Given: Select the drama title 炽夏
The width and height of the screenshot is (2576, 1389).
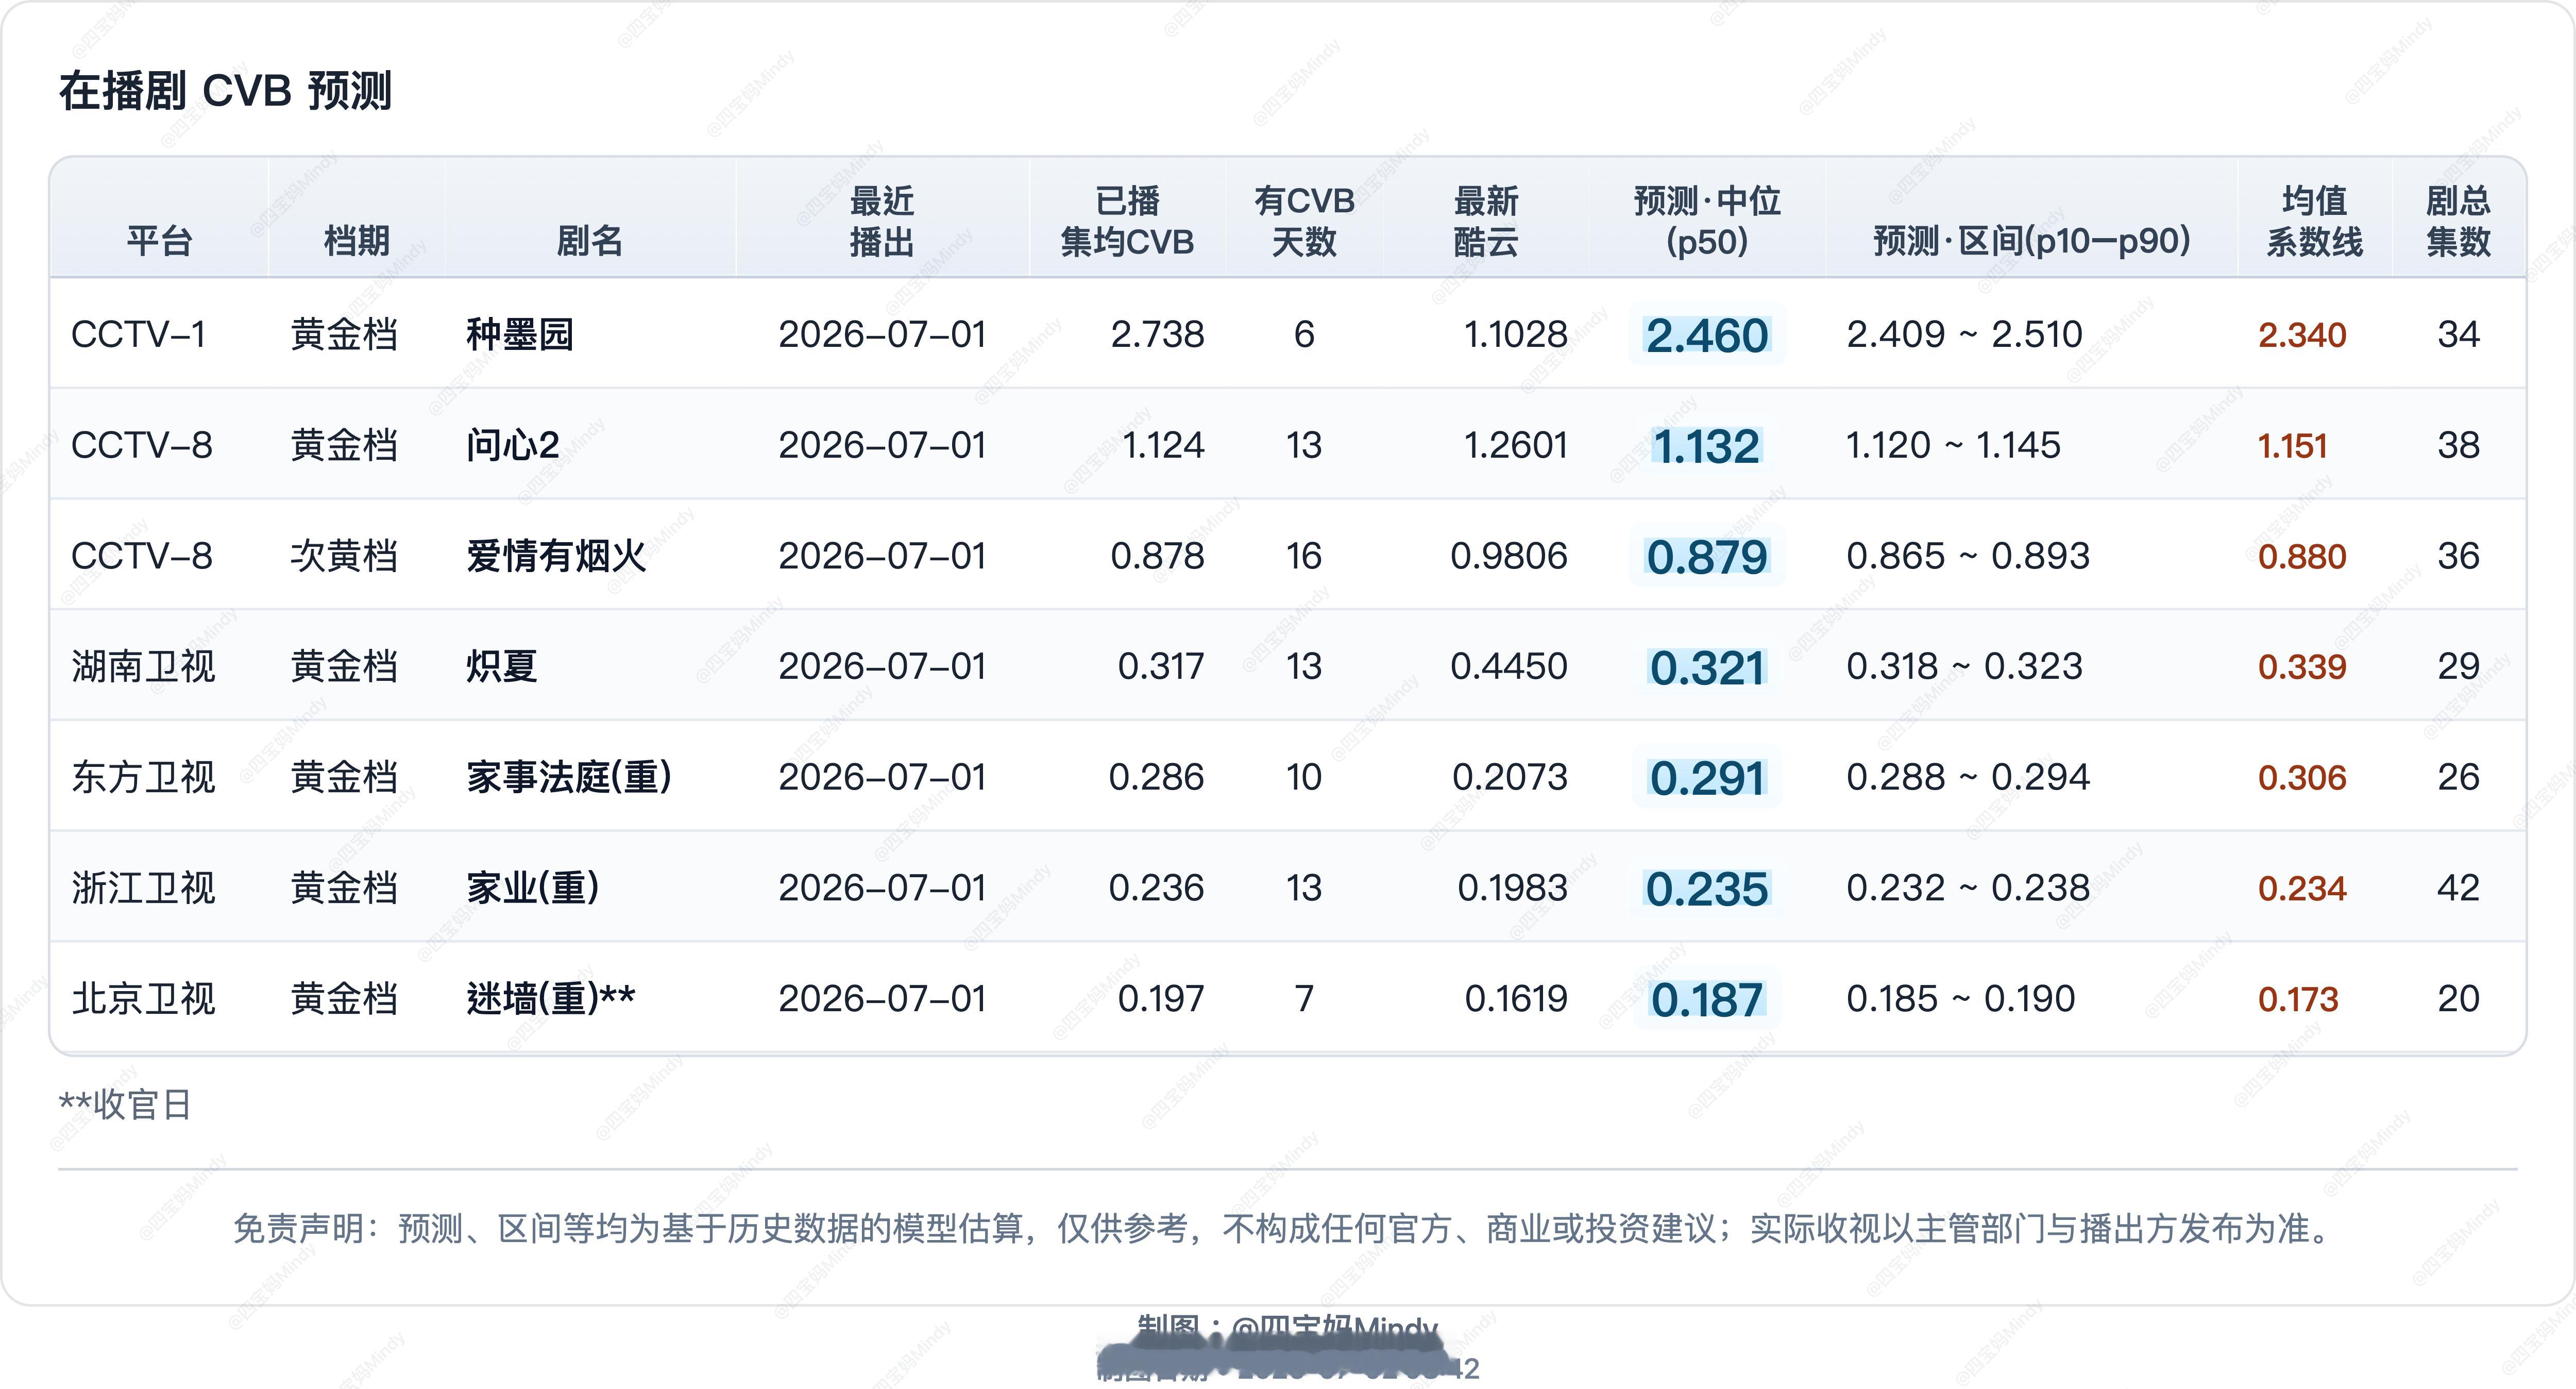Looking at the screenshot, I should tap(502, 666).
